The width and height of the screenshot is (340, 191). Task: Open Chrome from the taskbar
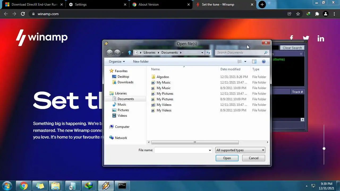(24, 186)
